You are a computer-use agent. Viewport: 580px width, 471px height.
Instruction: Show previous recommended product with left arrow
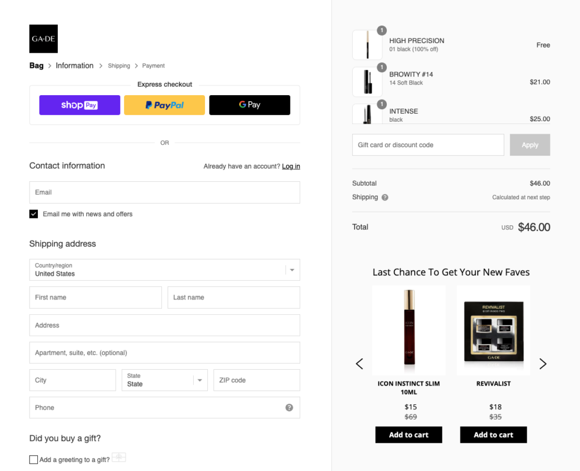tap(359, 363)
